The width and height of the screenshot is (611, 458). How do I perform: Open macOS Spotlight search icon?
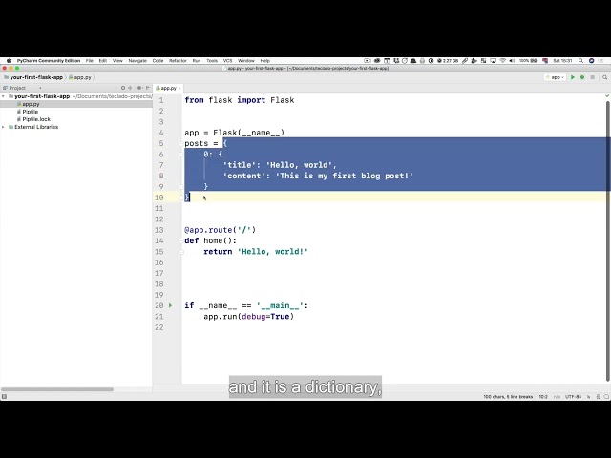pos(580,61)
